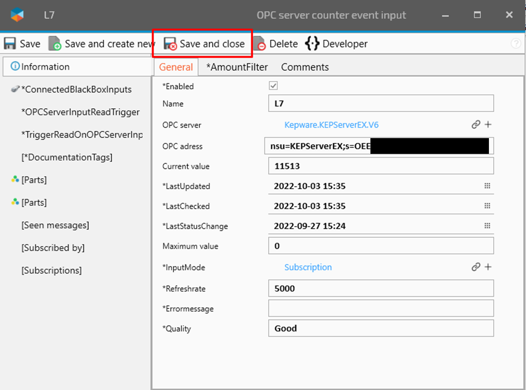Click the Delete icon in toolbar
Image resolution: width=526 pixels, height=390 pixels.
pos(260,44)
